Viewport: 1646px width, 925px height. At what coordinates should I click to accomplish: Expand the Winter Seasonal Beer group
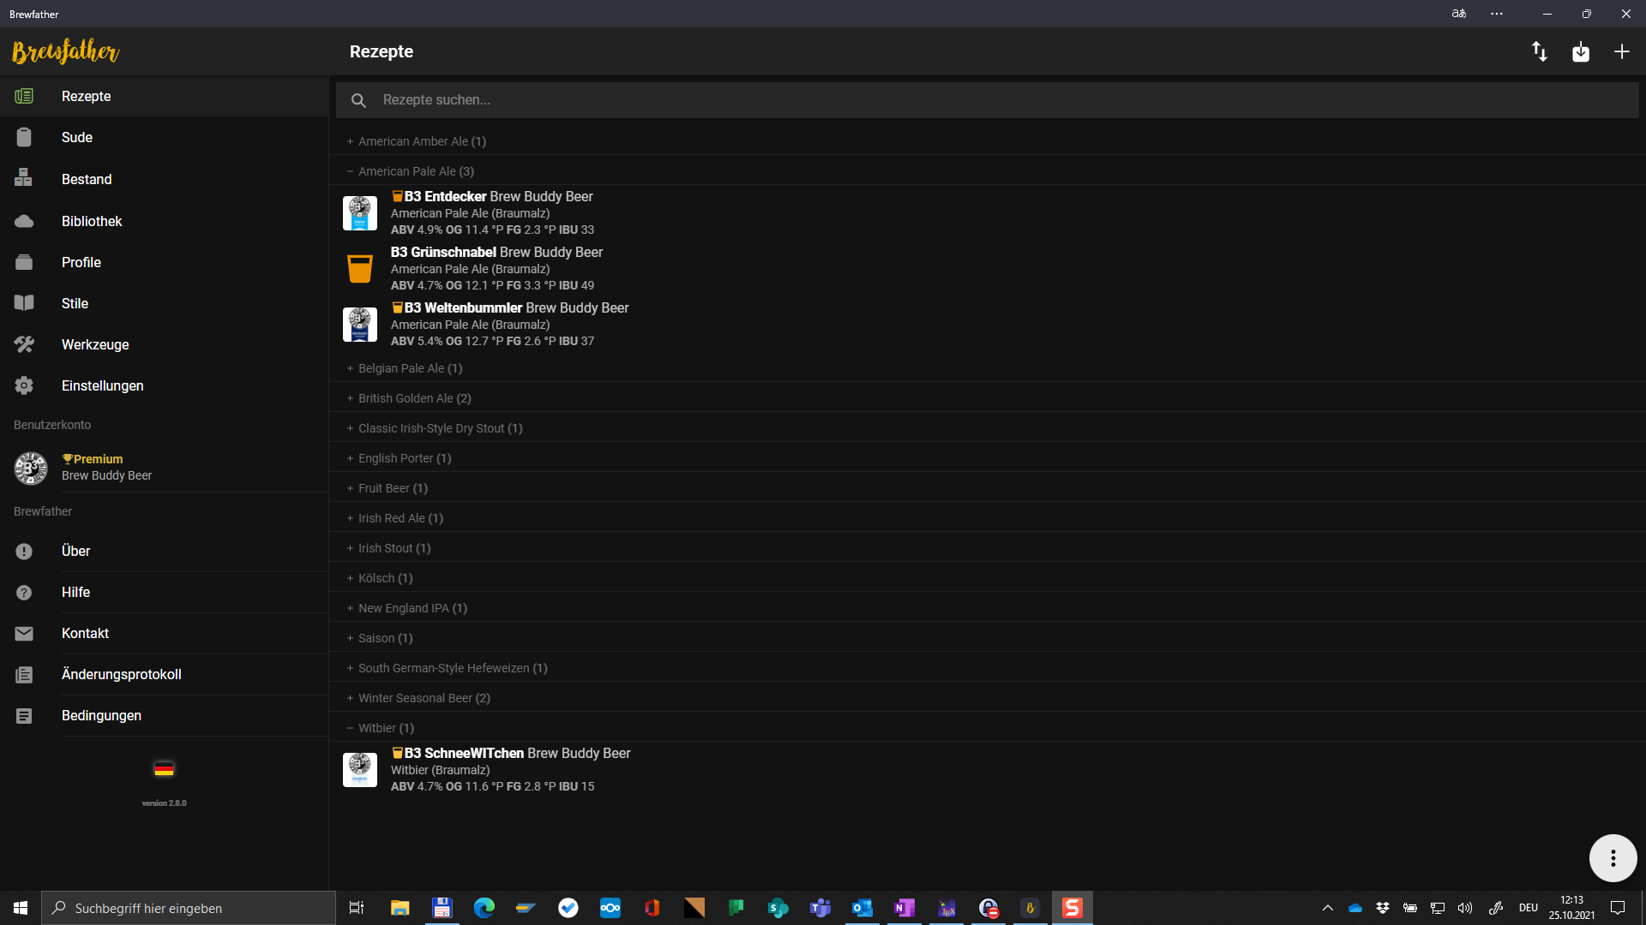point(423,698)
